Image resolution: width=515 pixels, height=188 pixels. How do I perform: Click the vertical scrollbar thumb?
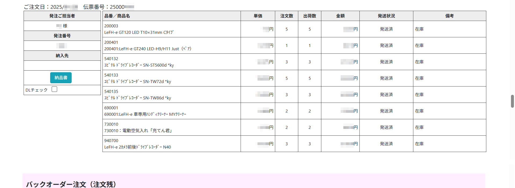[512, 101]
